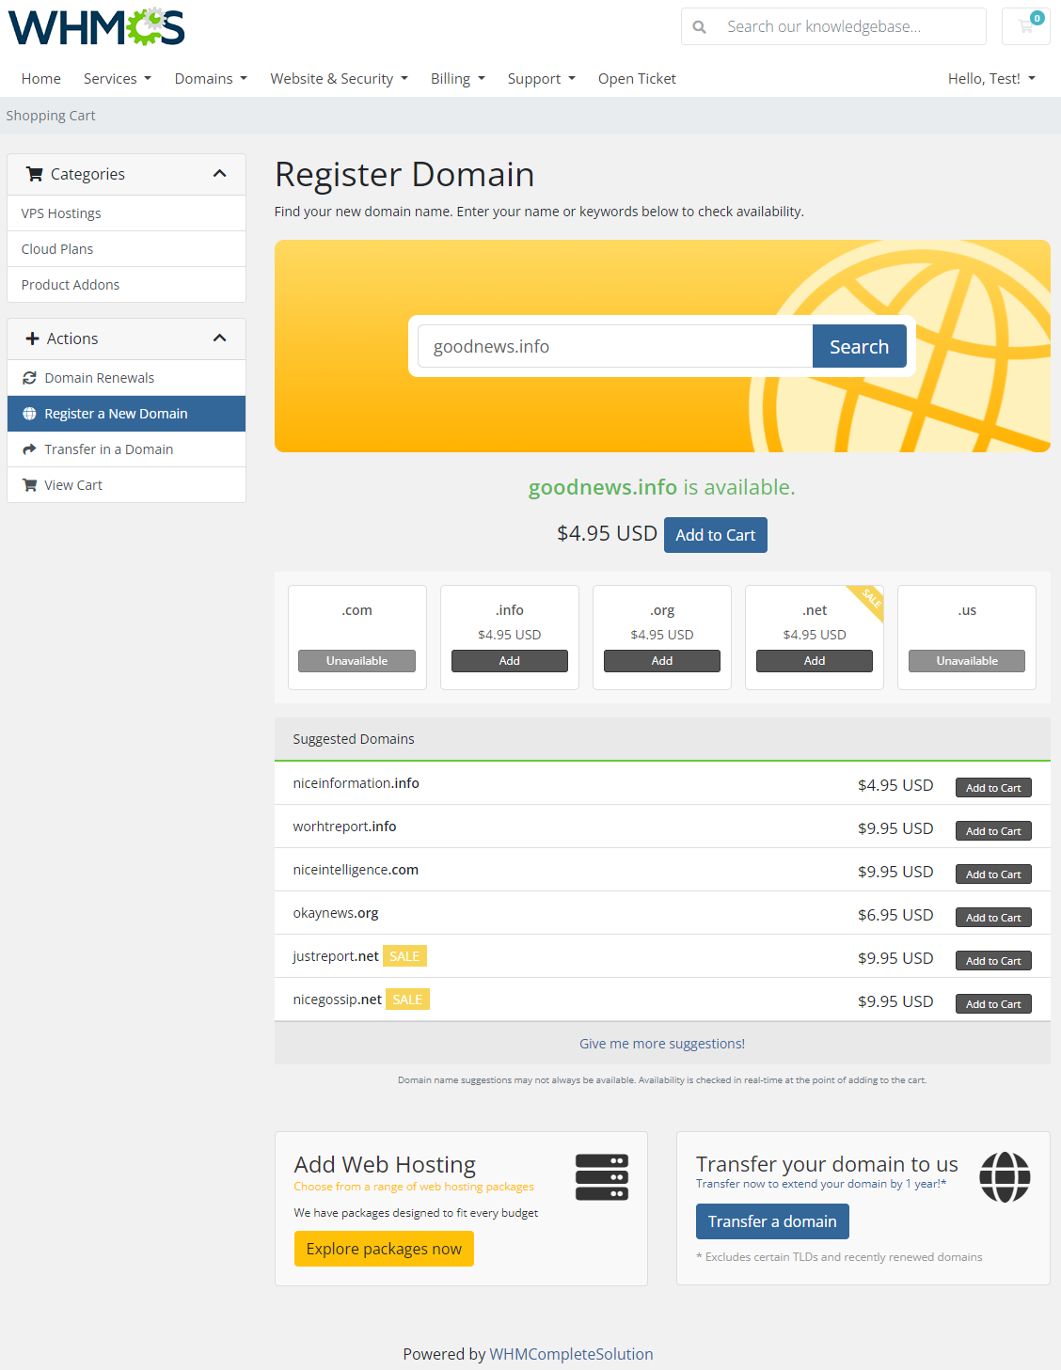Screen dimensions: 1061x1370
Task: Click the refresh icon beside Domain Renewals
Action: coord(28,377)
